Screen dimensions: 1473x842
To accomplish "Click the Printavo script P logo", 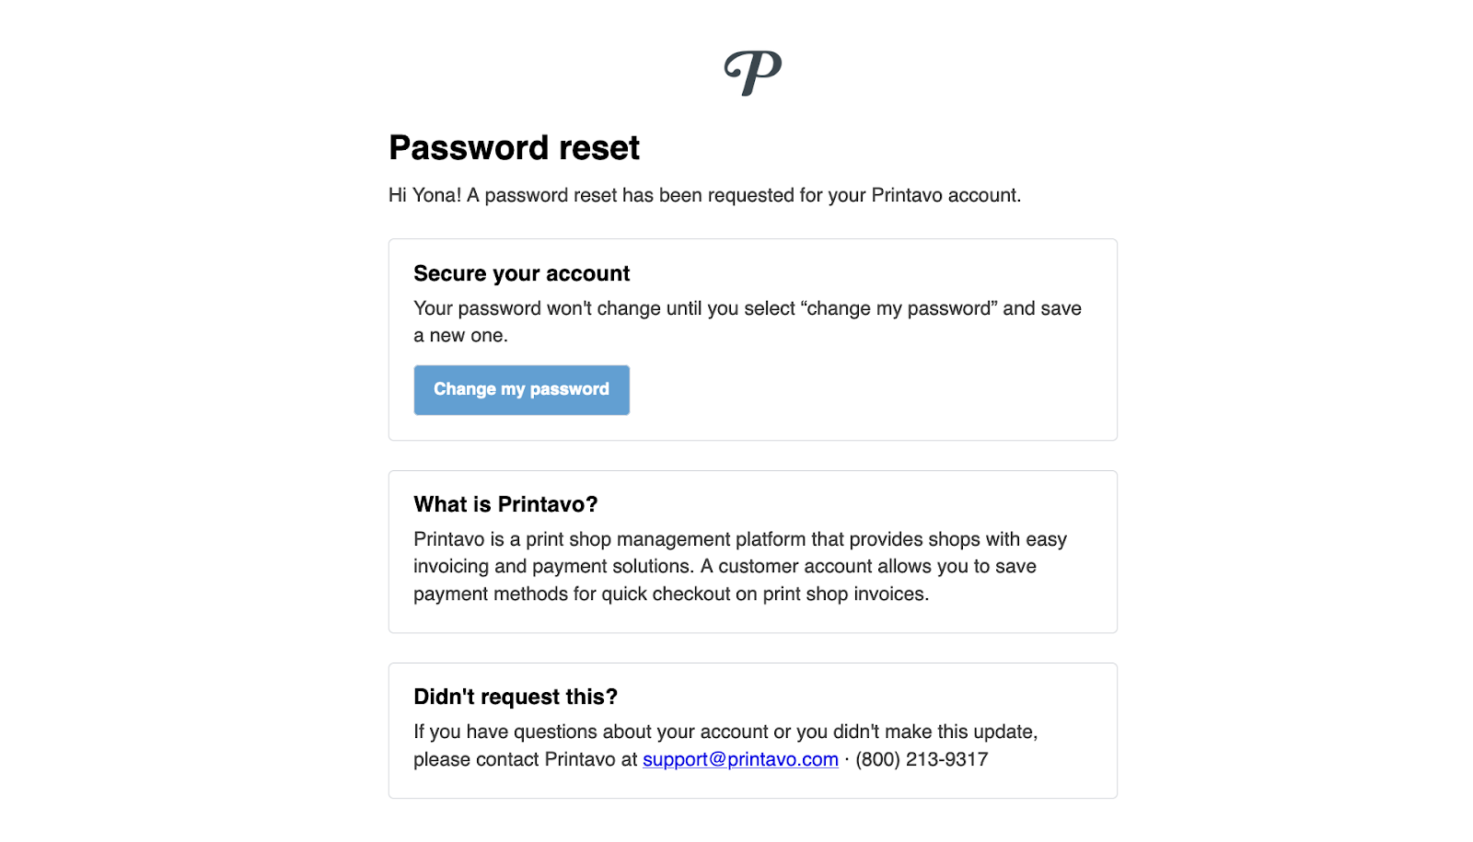I will click(x=753, y=73).
